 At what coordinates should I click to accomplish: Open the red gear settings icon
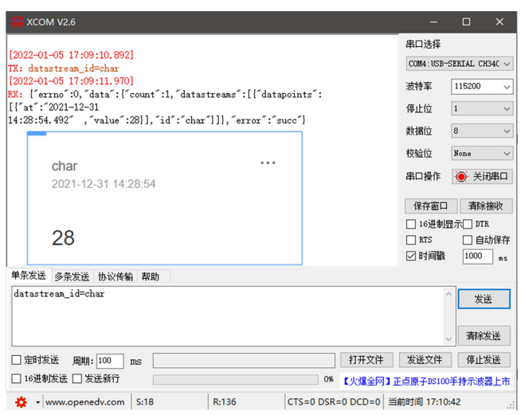pos(22,402)
